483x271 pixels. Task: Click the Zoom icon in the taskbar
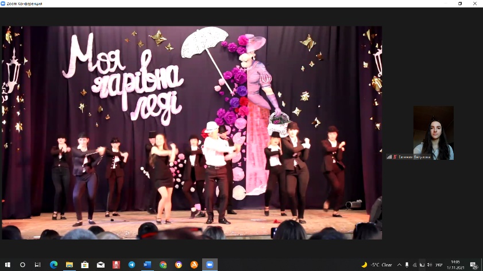[210, 265]
